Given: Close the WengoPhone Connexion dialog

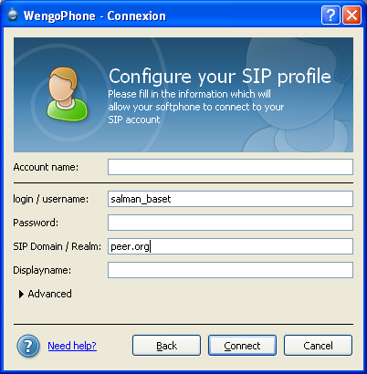Looking at the screenshot, I should (x=351, y=15).
